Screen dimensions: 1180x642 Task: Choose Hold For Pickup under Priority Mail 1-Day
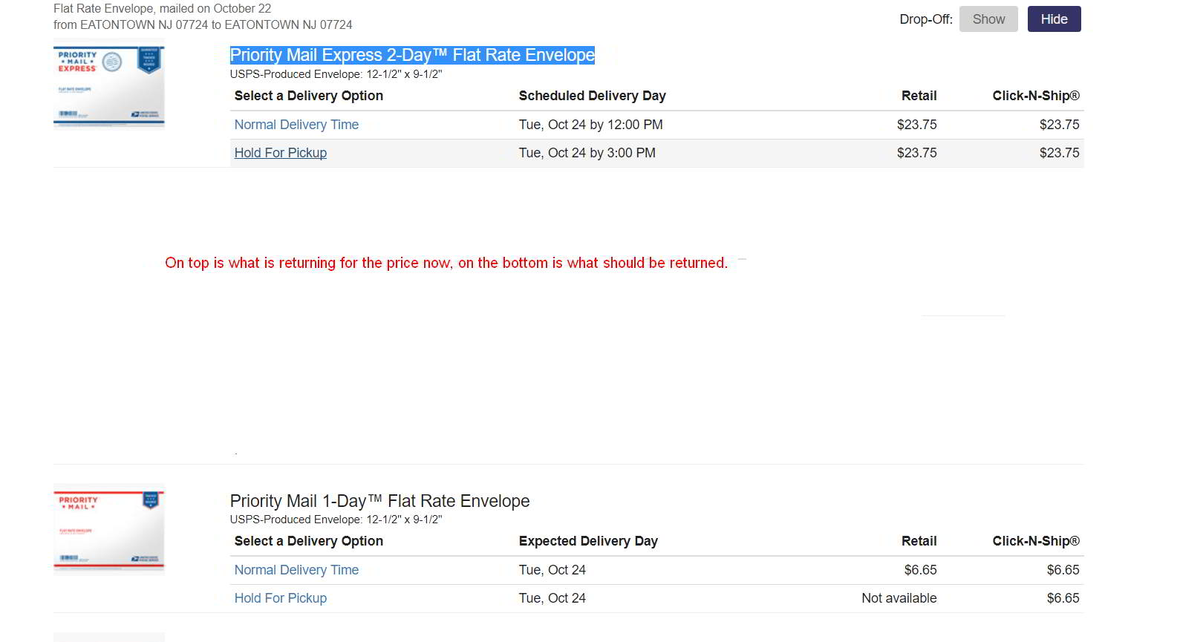click(281, 598)
